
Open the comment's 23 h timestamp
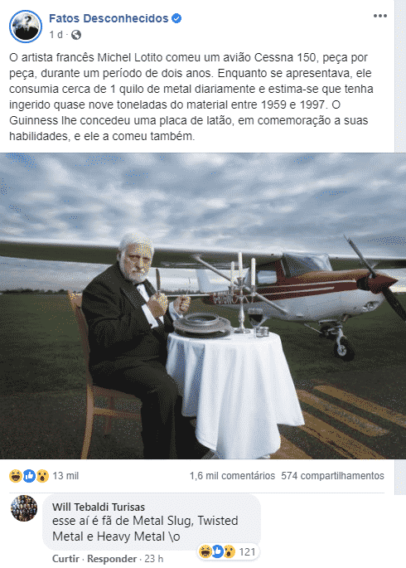click(154, 559)
